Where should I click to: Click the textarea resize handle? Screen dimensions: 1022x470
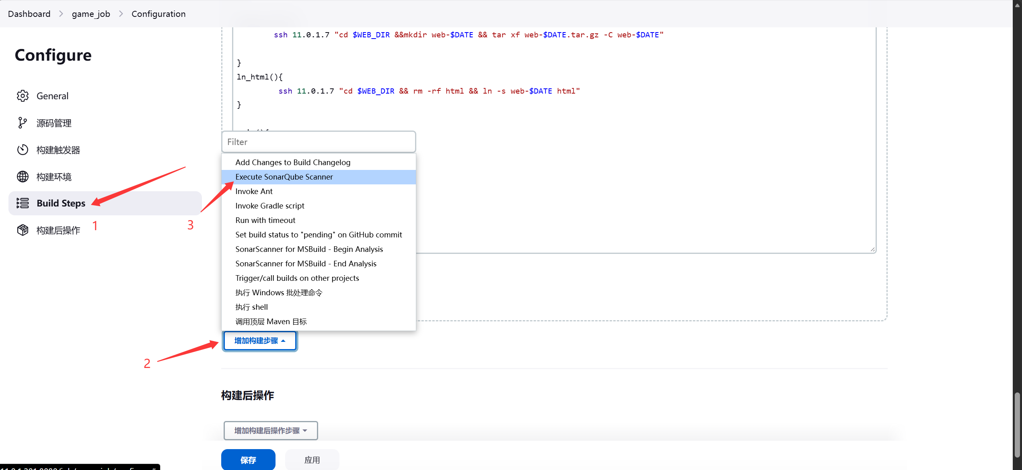tap(872, 249)
